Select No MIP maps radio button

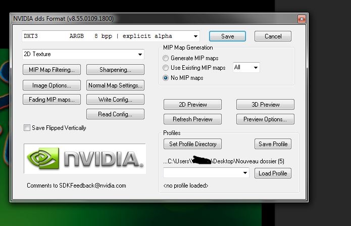(x=166, y=78)
